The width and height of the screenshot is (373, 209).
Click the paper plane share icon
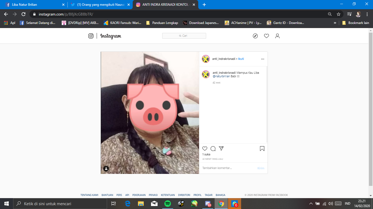pos(221,149)
